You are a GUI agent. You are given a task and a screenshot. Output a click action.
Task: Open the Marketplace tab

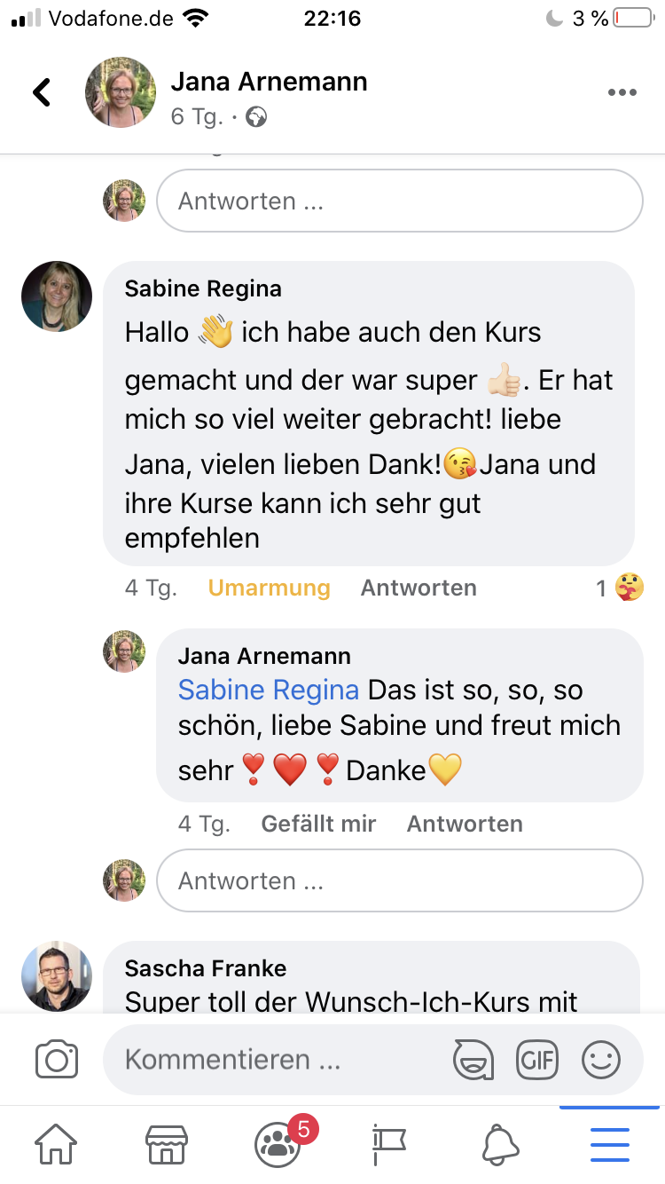pos(167,1145)
